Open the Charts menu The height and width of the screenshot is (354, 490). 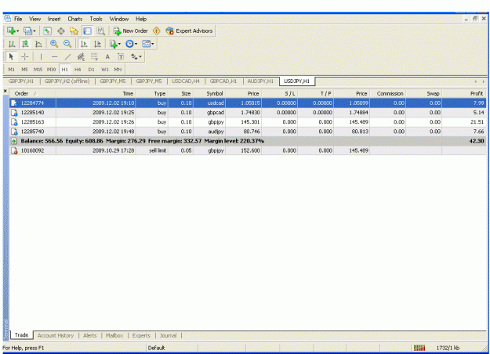(x=75, y=19)
